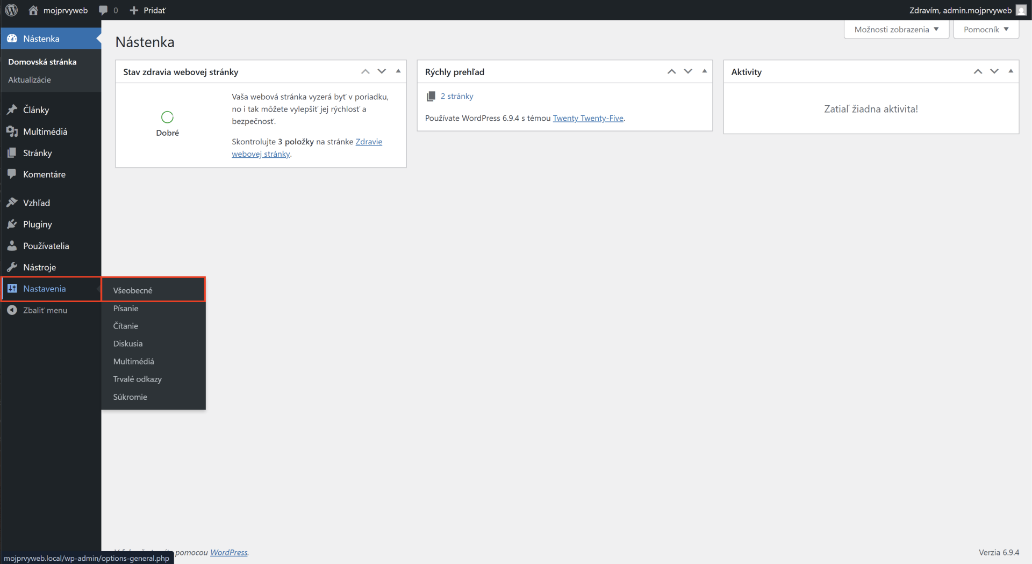This screenshot has width=1032, height=564.
Task: Click the Nástroje wrench icon
Action: tap(12, 267)
